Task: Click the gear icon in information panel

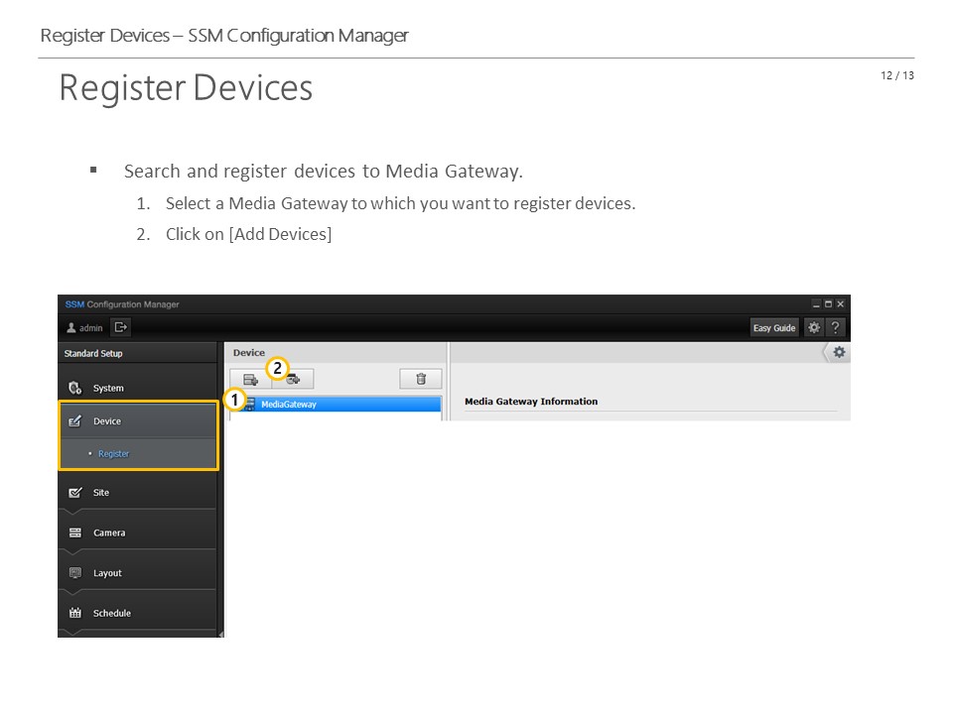Action: 840,353
